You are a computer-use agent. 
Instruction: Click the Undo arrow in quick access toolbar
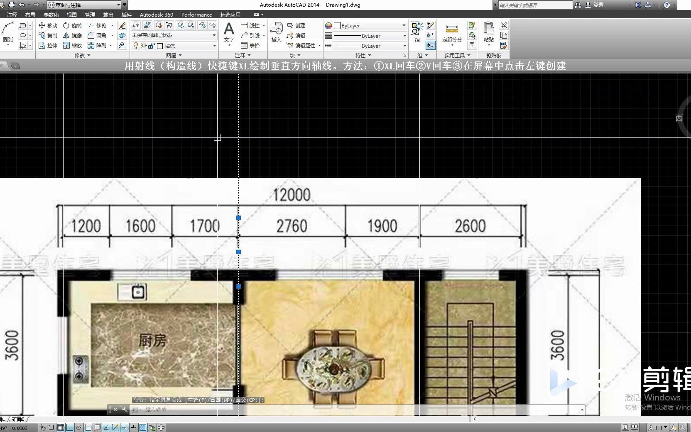point(22,5)
